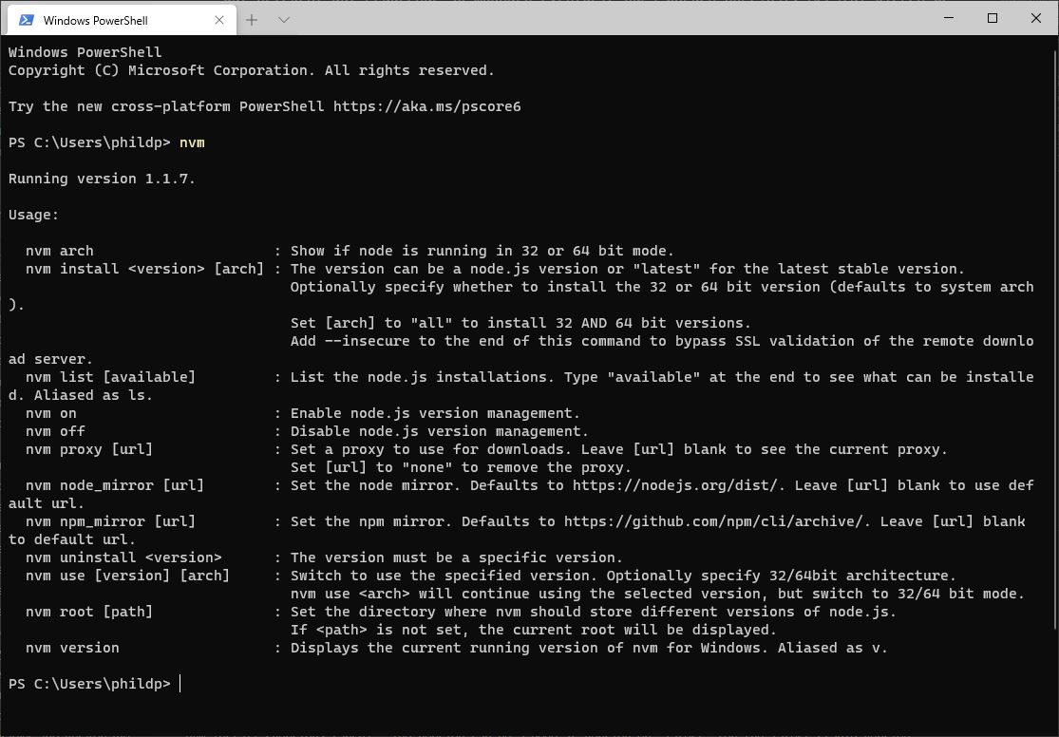The image size is (1059, 737).
Task: Close the terminal window
Action: (x=1036, y=18)
